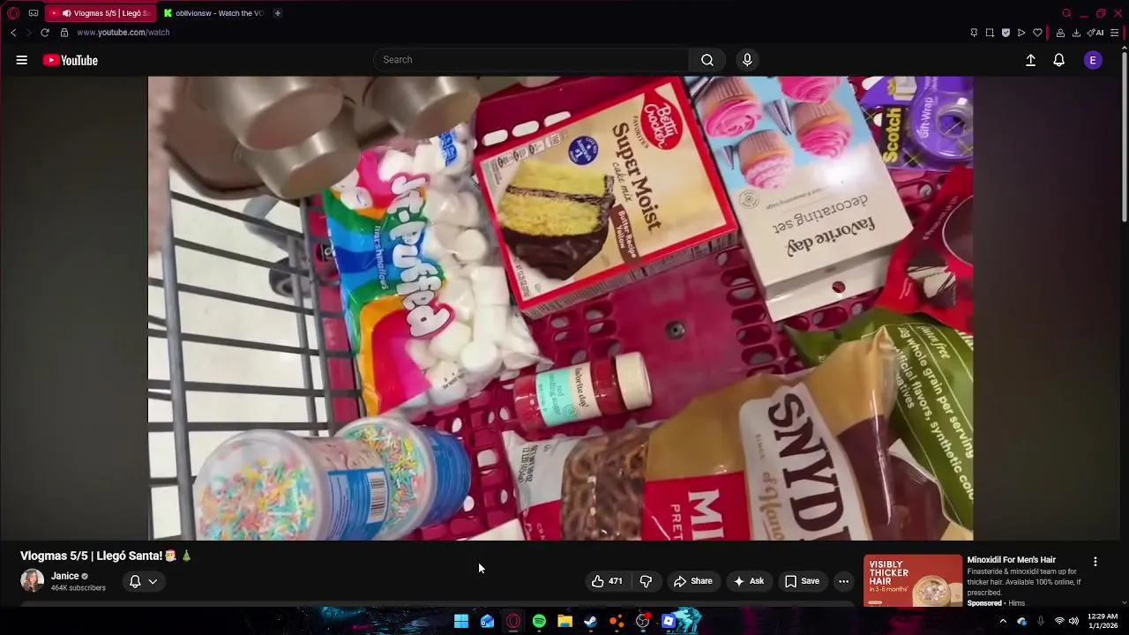Open Spotify from the taskbar
Viewport: 1129px width, 635px height.
pos(539,622)
